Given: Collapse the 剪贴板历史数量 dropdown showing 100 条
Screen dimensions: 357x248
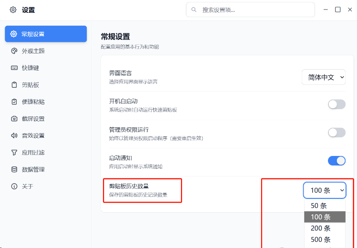Looking at the screenshot, I should pyautogui.click(x=325, y=190).
